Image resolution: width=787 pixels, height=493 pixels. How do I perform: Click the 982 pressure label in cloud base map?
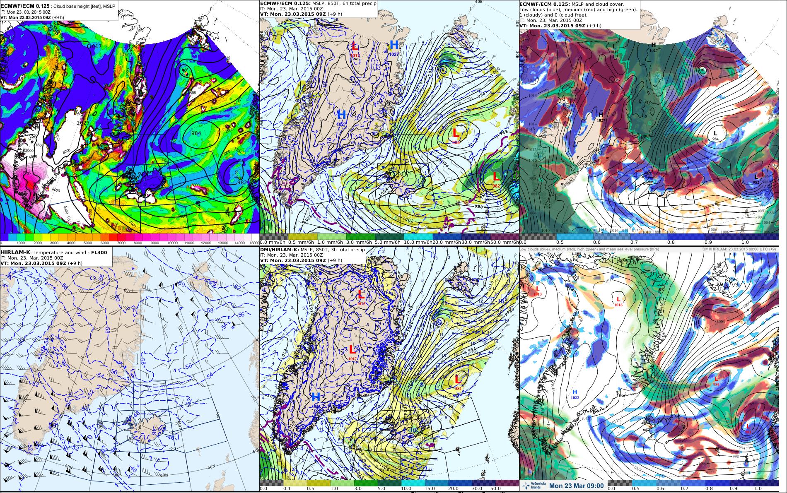[242, 182]
